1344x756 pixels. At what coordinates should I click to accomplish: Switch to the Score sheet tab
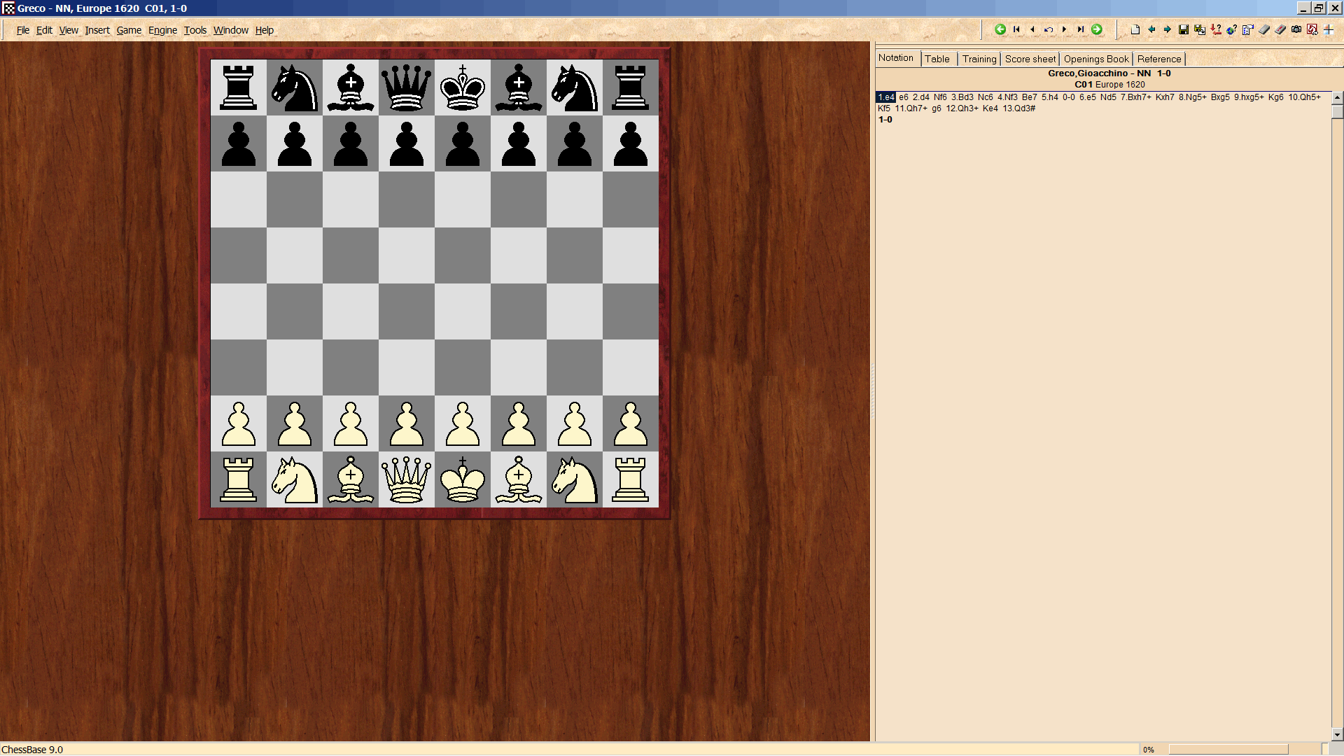tap(1030, 59)
